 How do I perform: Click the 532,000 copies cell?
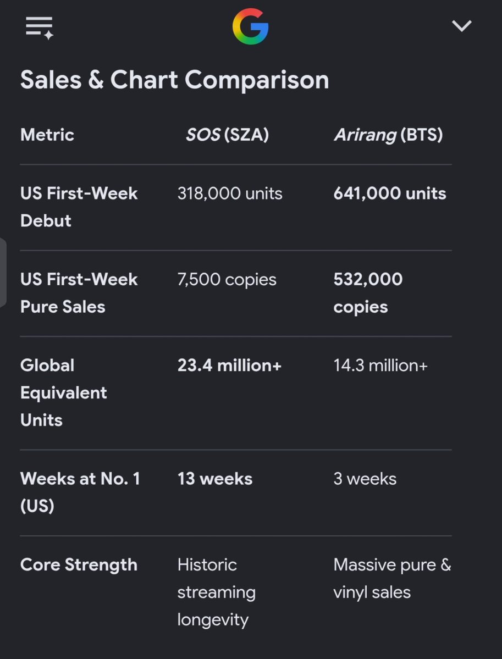click(x=368, y=293)
